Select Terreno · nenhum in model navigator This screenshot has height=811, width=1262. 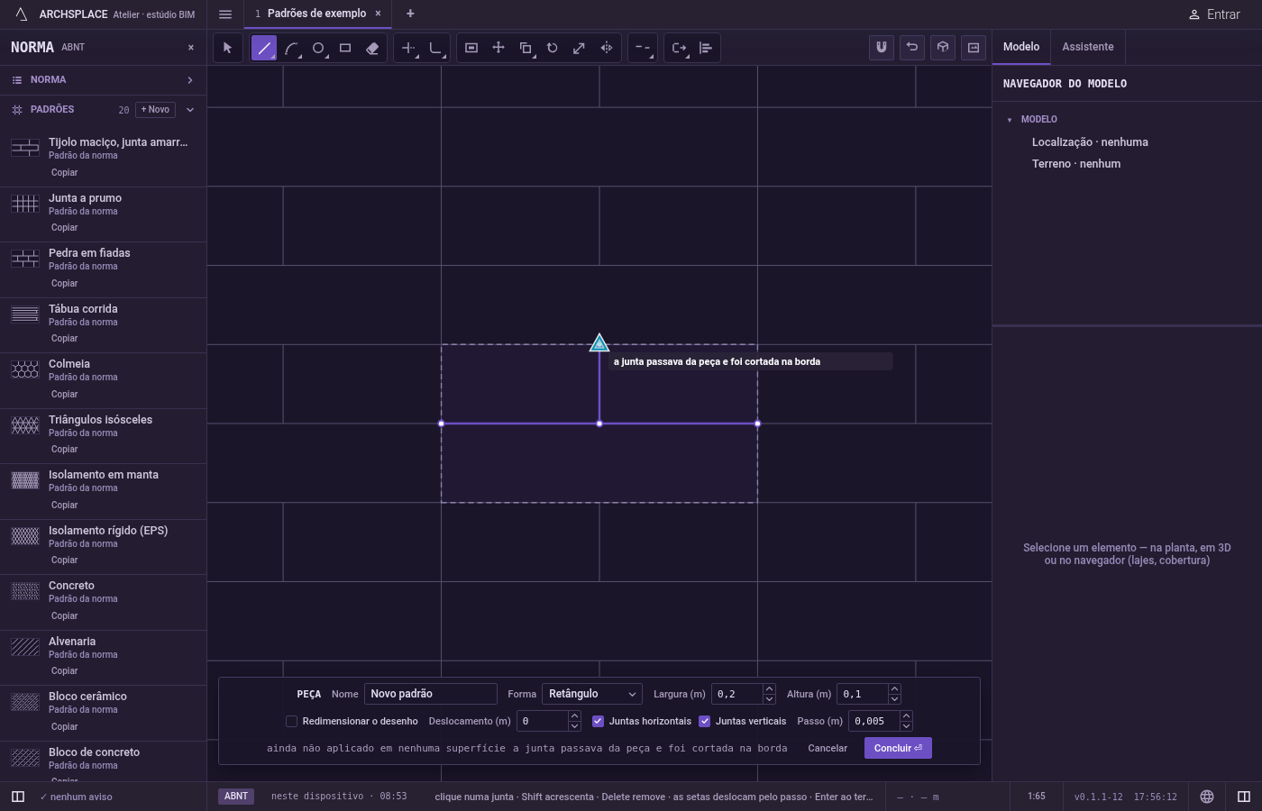click(1076, 164)
